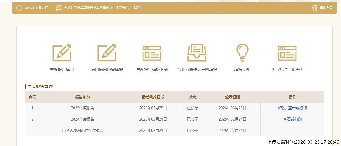341x146 pixels.
Task: Click the 执行标准自我声明 label
Action: (x=287, y=70)
